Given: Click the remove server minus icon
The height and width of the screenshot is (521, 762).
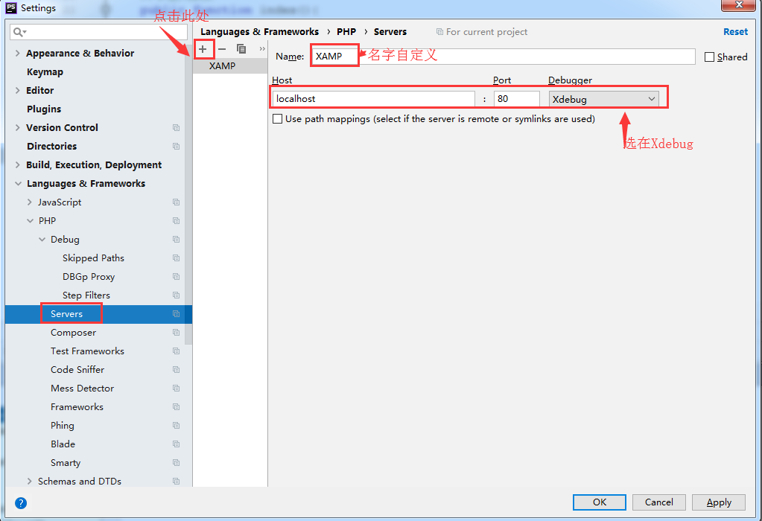Looking at the screenshot, I should (x=222, y=49).
